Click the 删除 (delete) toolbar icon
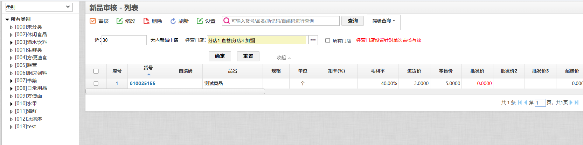 (x=146, y=21)
